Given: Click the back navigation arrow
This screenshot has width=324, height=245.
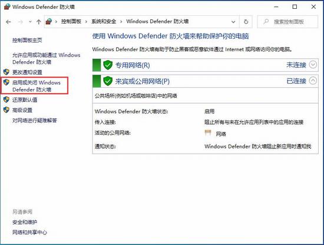Looking at the screenshot, I should click(8, 22).
